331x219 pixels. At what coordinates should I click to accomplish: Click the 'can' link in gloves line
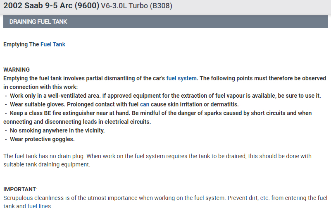click(x=144, y=104)
